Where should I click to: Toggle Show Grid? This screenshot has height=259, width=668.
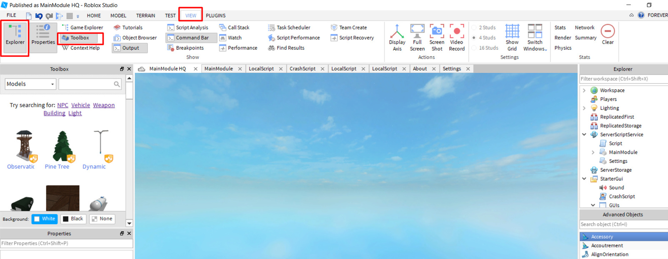click(512, 38)
